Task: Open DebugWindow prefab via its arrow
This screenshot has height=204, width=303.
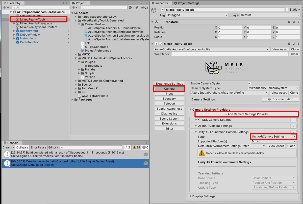Action: pos(68,35)
